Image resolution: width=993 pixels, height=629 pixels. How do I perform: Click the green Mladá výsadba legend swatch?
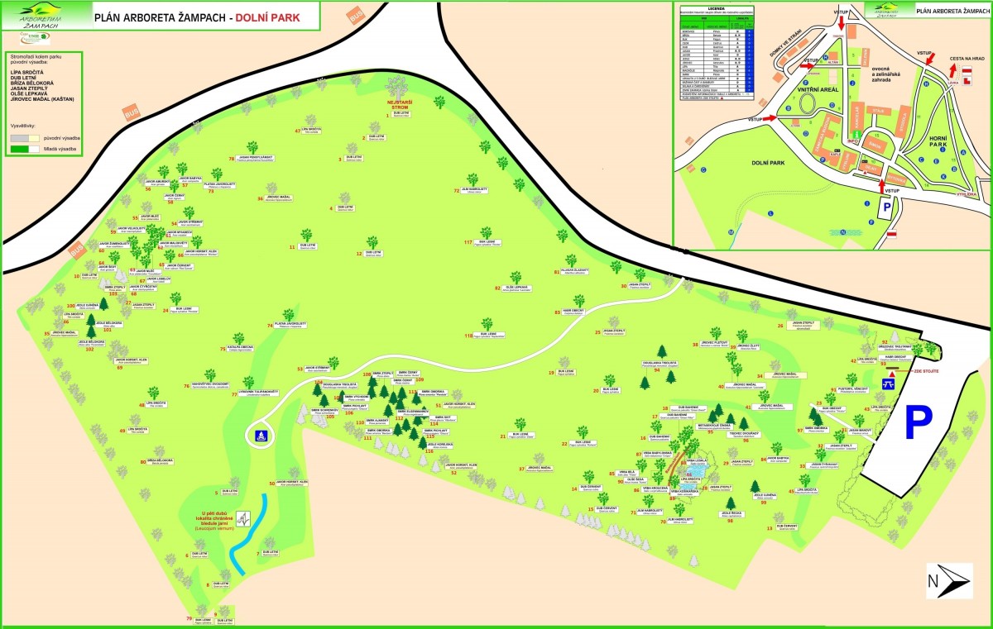click(x=21, y=149)
